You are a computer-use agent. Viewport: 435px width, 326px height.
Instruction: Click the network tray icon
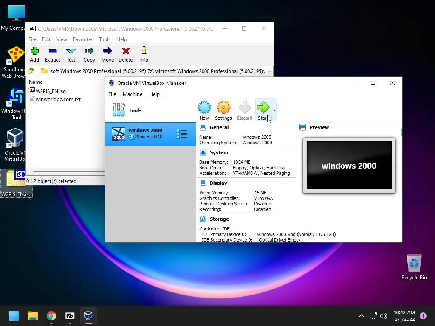[373, 316]
